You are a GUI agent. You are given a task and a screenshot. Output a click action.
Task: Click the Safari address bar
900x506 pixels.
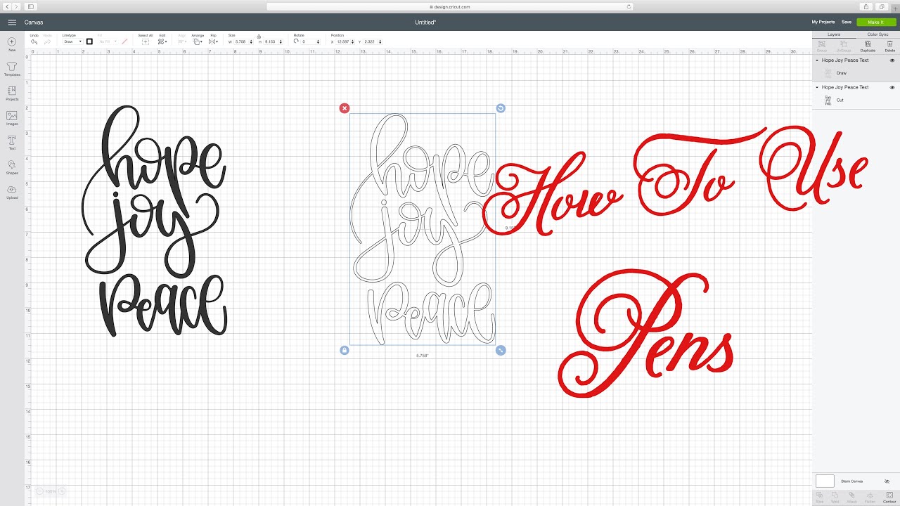tap(450, 6)
